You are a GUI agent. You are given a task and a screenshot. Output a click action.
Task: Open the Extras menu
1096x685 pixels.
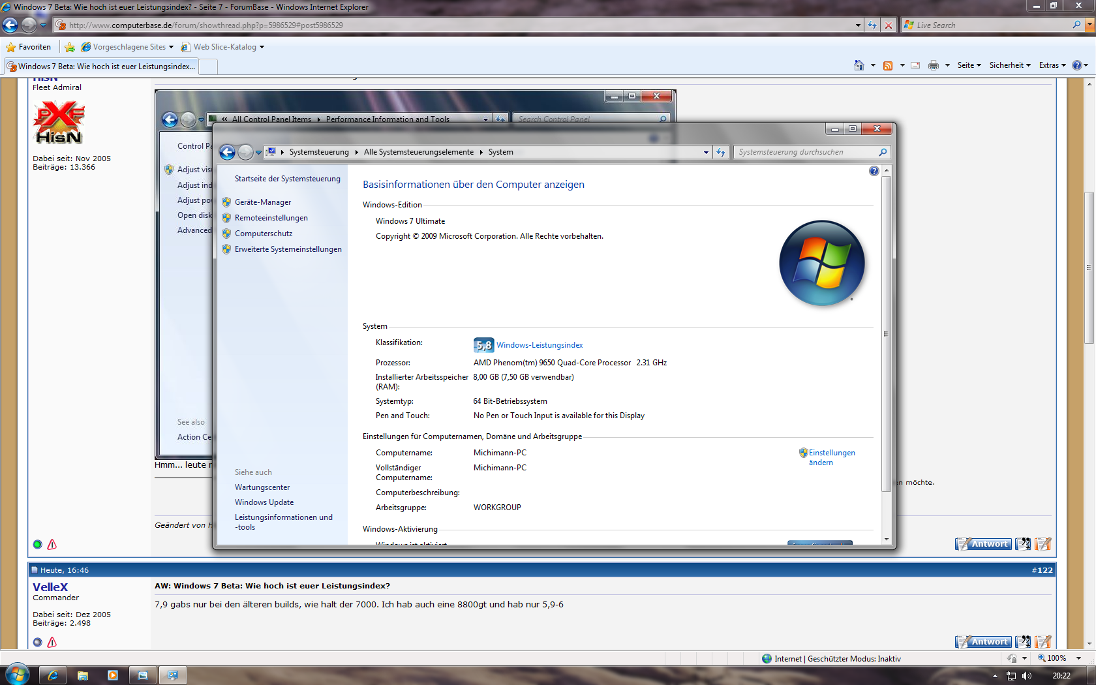[x=1052, y=65]
